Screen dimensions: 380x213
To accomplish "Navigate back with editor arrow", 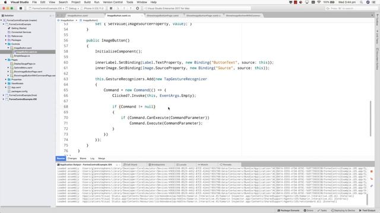I will (58, 15).
